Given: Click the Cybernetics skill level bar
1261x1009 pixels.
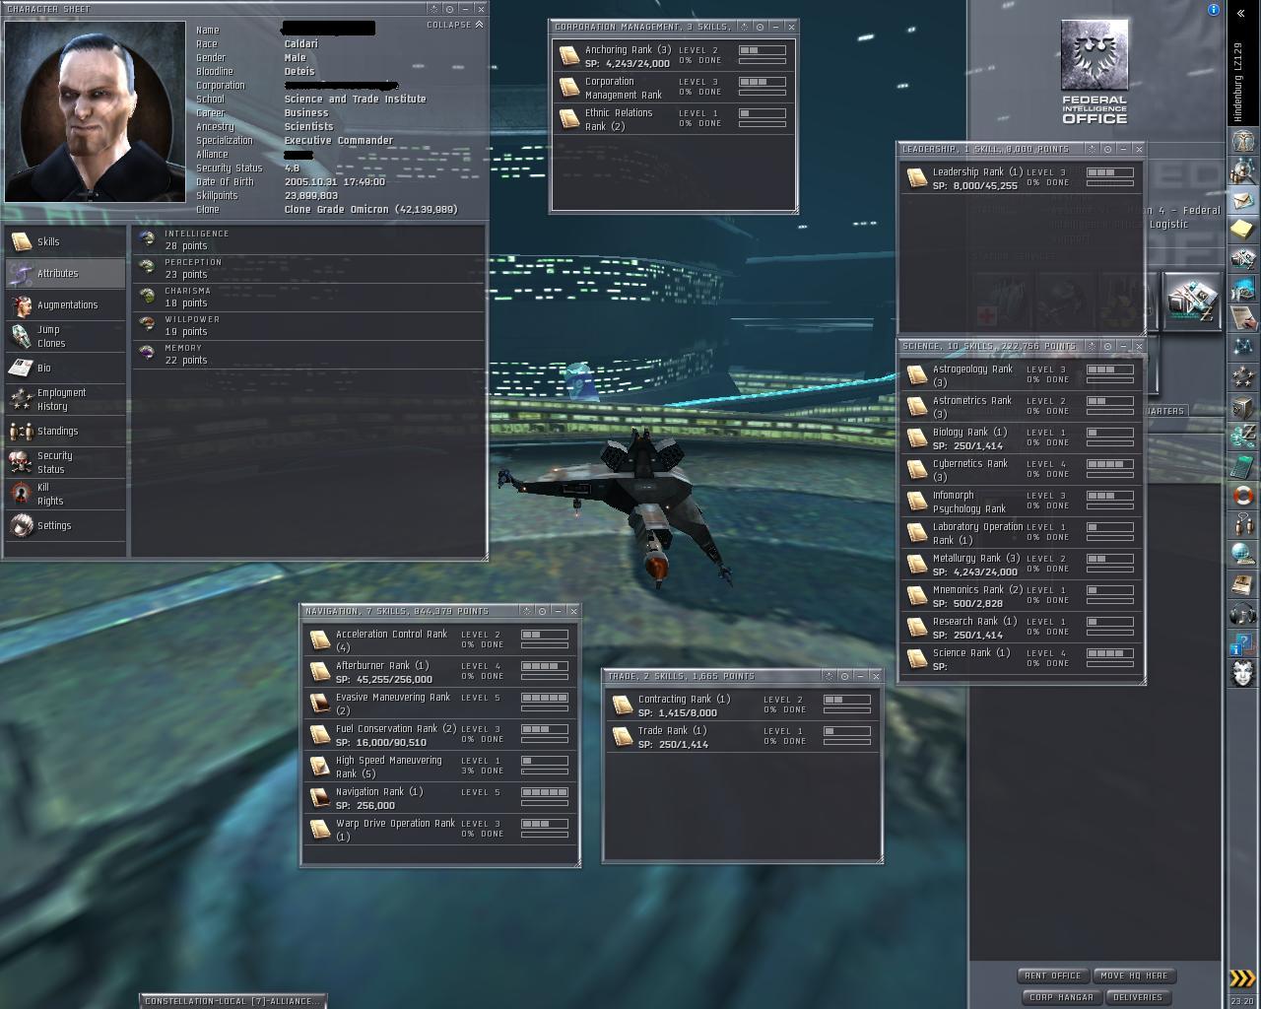Looking at the screenshot, I should click(x=1109, y=464).
